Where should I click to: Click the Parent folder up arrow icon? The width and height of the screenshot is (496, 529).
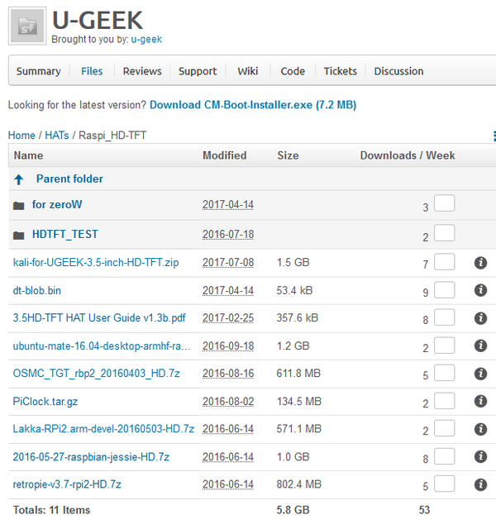coord(19,179)
